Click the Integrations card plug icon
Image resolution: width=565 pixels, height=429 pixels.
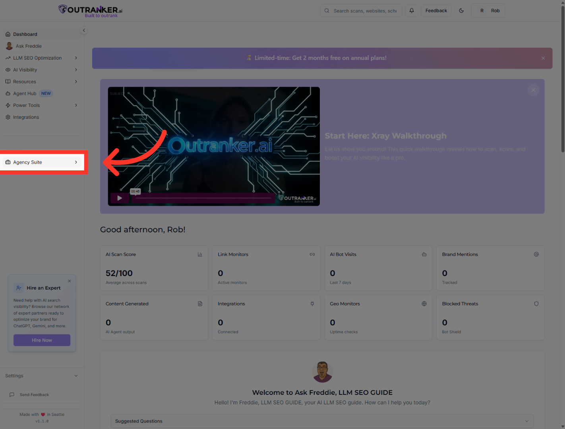click(x=312, y=304)
